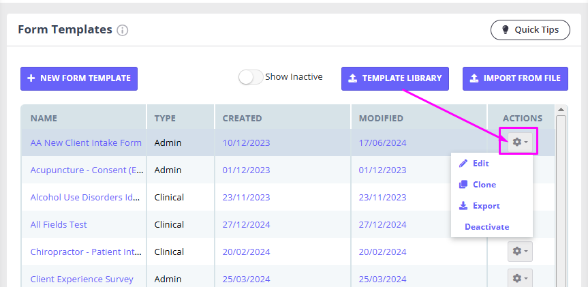The image size is (588, 287).
Task: Open All Fields Test form link
Action: click(59, 225)
